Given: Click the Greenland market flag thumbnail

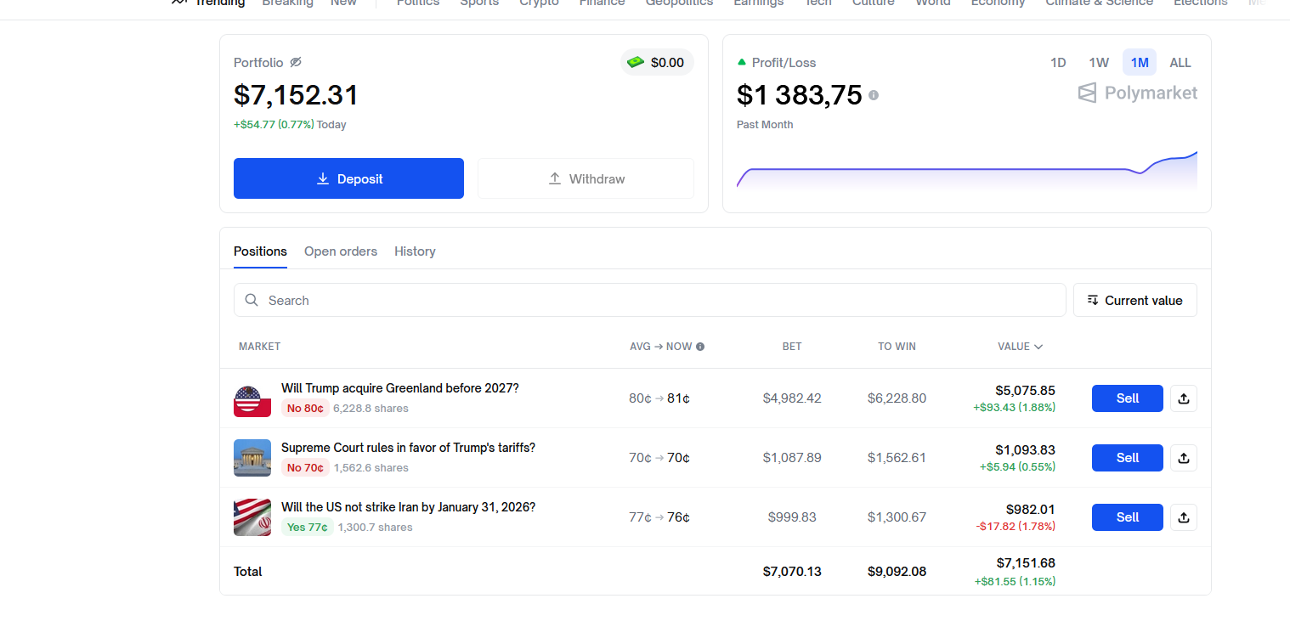Looking at the screenshot, I should click(x=252, y=399).
